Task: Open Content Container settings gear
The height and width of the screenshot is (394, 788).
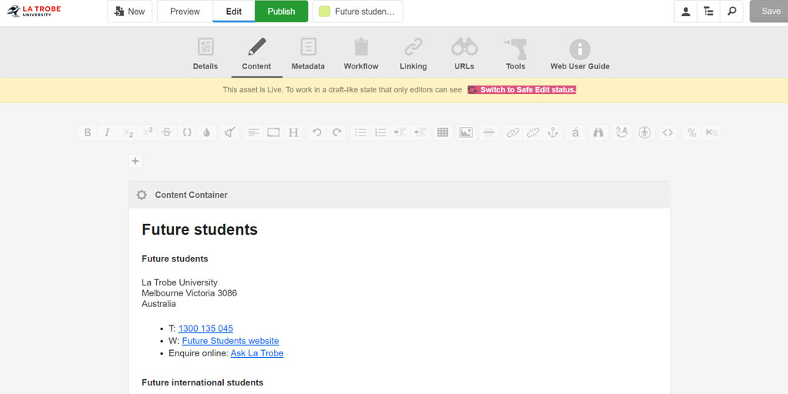Action: pyautogui.click(x=142, y=195)
